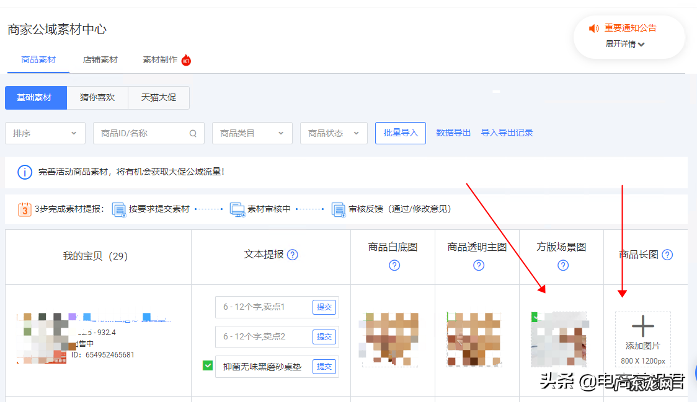Click the 批量导入 button
This screenshot has height=402, width=697.
[400, 133]
